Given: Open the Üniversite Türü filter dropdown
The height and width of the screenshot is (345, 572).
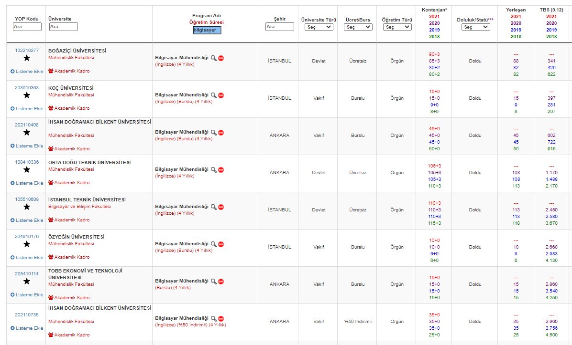Looking at the screenshot, I should coord(319,27).
